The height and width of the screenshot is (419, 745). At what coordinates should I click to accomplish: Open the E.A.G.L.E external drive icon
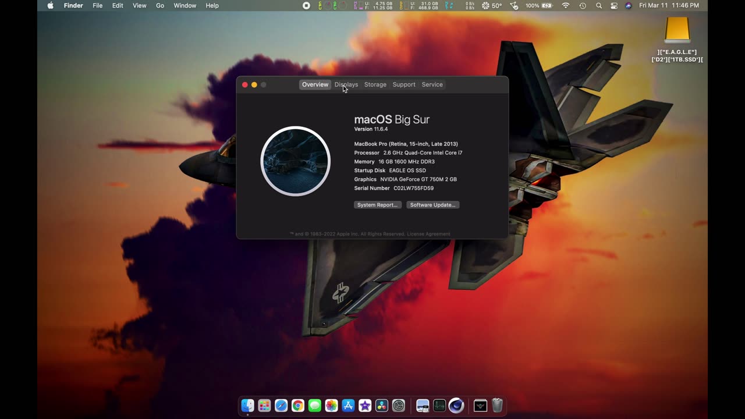(x=677, y=30)
